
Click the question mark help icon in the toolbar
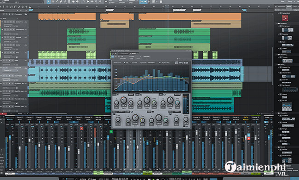tap(84, 1)
